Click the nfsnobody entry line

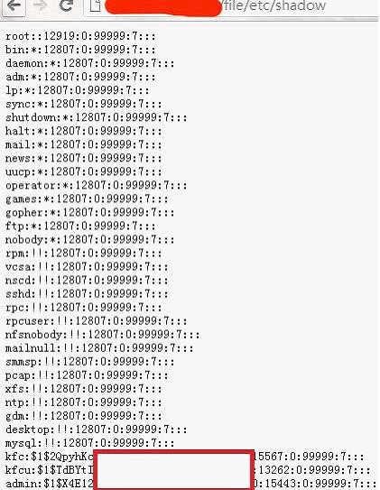coord(103,335)
